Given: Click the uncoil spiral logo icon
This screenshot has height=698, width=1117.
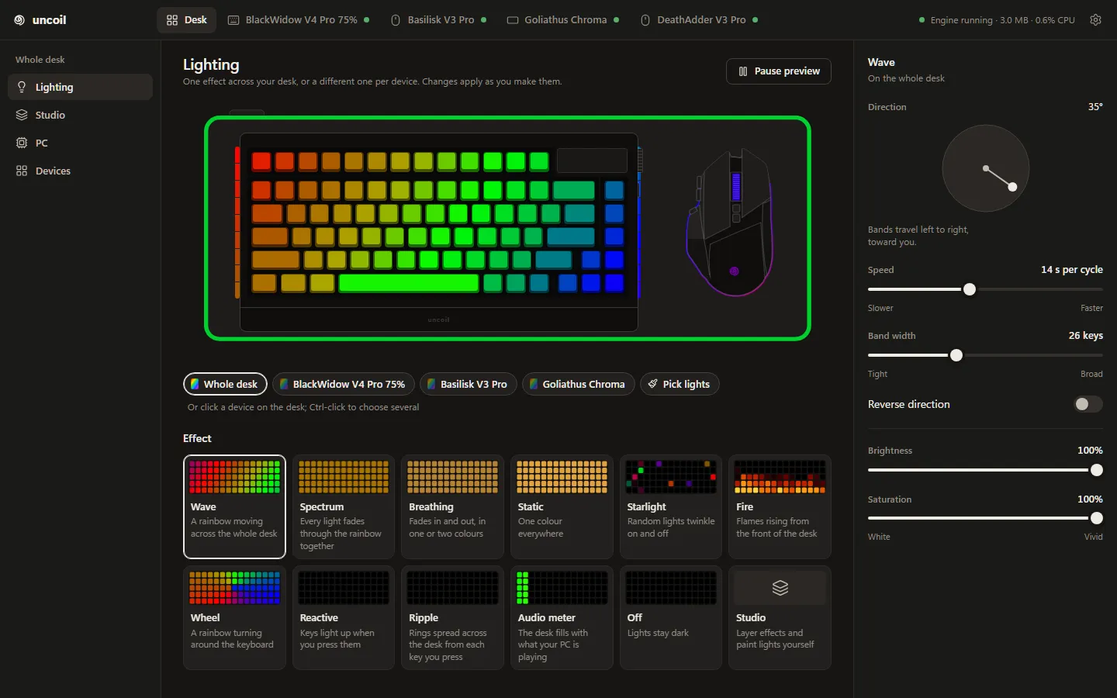Looking at the screenshot, I should click(19, 20).
